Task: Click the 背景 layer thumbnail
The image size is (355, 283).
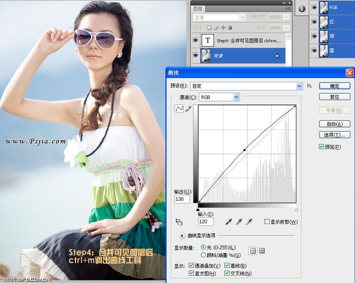Action: click(206, 56)
